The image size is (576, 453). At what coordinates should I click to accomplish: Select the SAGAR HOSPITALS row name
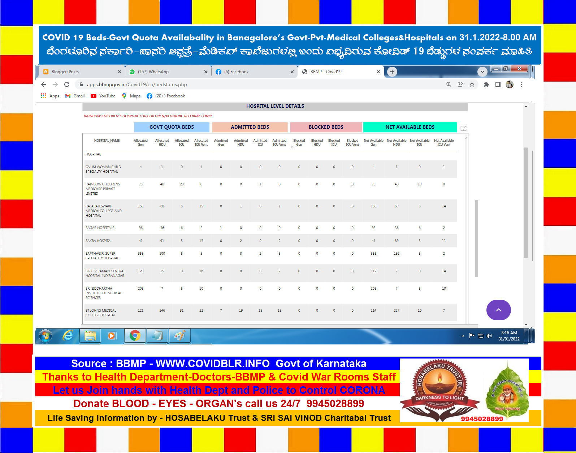point(100,228)
